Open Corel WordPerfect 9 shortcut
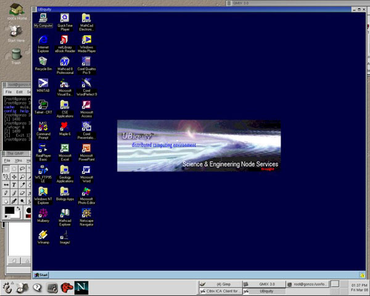Image resolution: width=370 pixels, height=296 pixels. coord(86,87)
